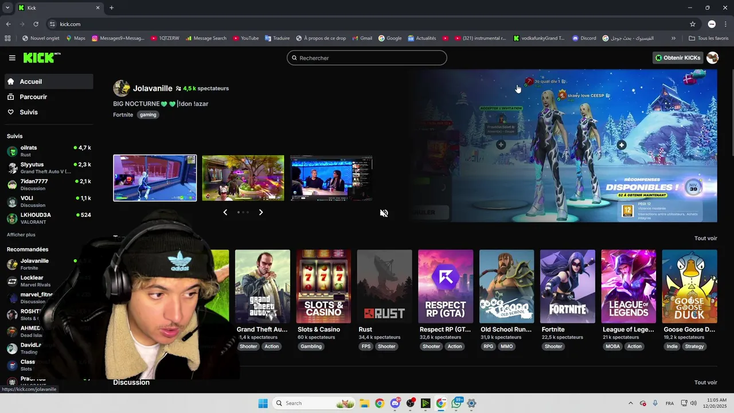Click taskbar Search box
734x413 pixels.
click(x=314, y=403)
